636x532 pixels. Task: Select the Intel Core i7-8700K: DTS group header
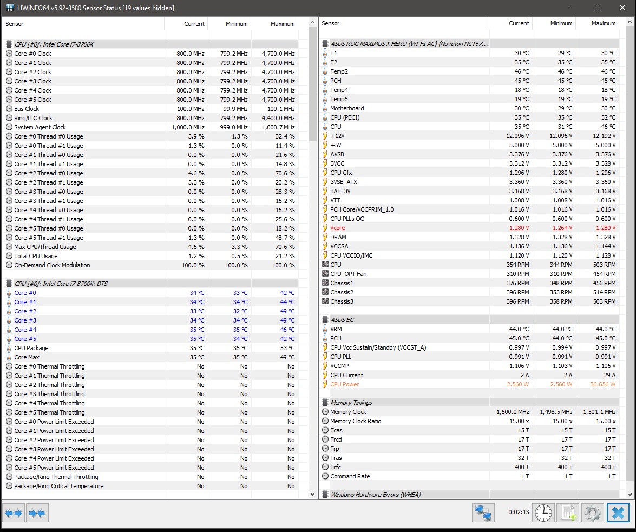click(x=150, y=284)
